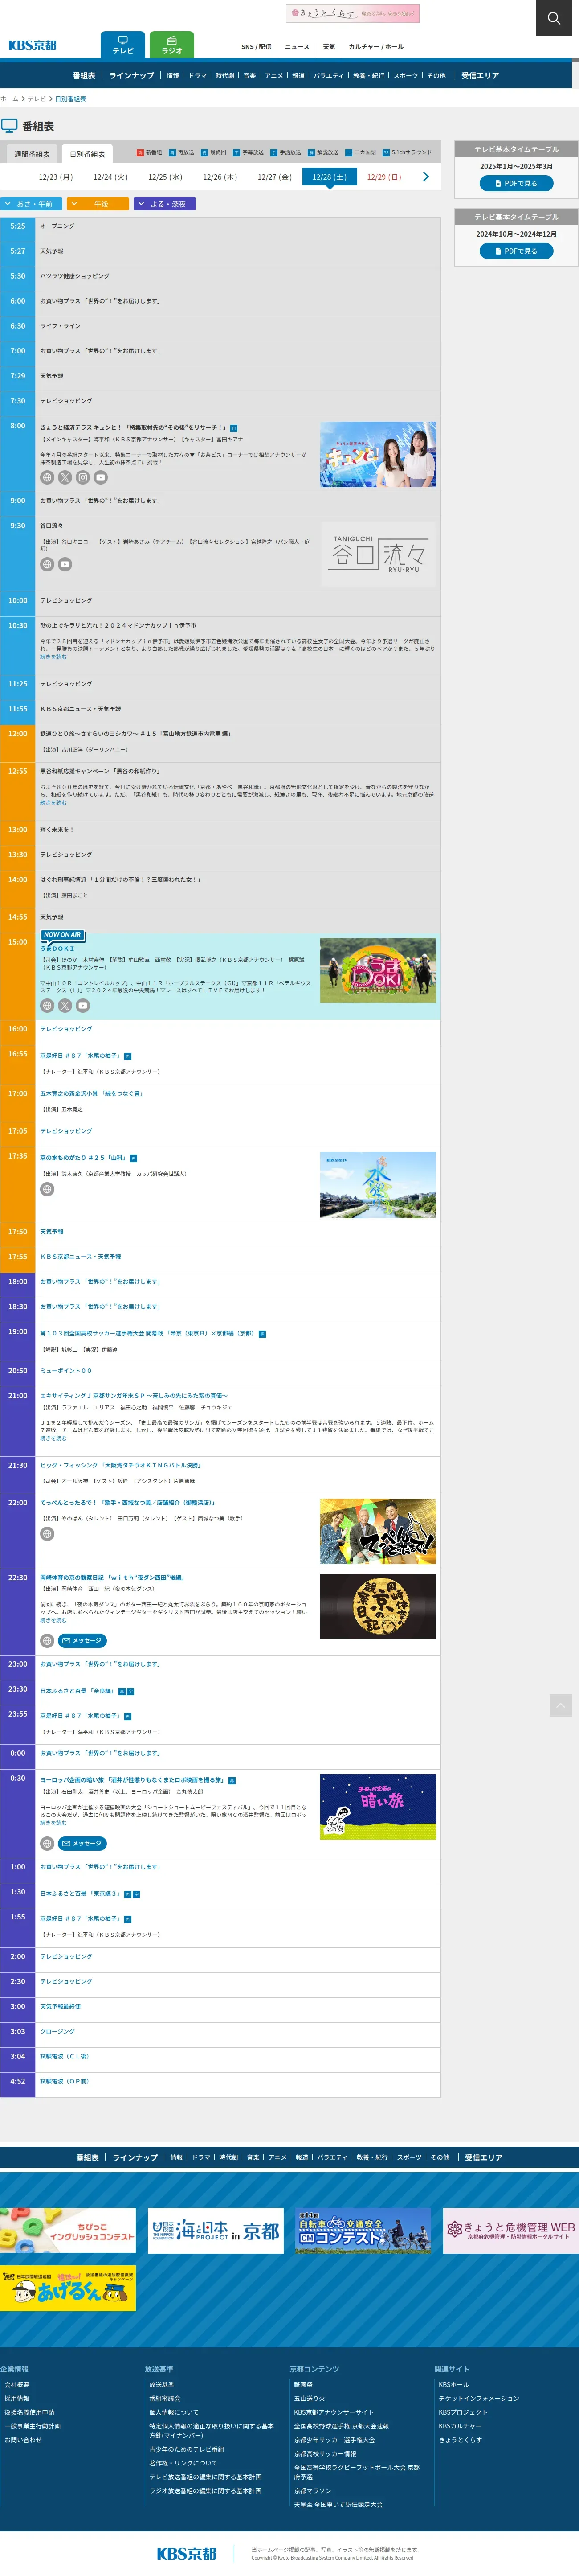Image resolution: width=579 pixels, height=2576 pixels.
Task: Open website icon for 京の水ものがたり
Action: point(47,1189)
